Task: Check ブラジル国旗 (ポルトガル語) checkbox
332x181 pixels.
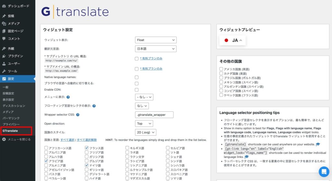Action: tap(221, 78)
